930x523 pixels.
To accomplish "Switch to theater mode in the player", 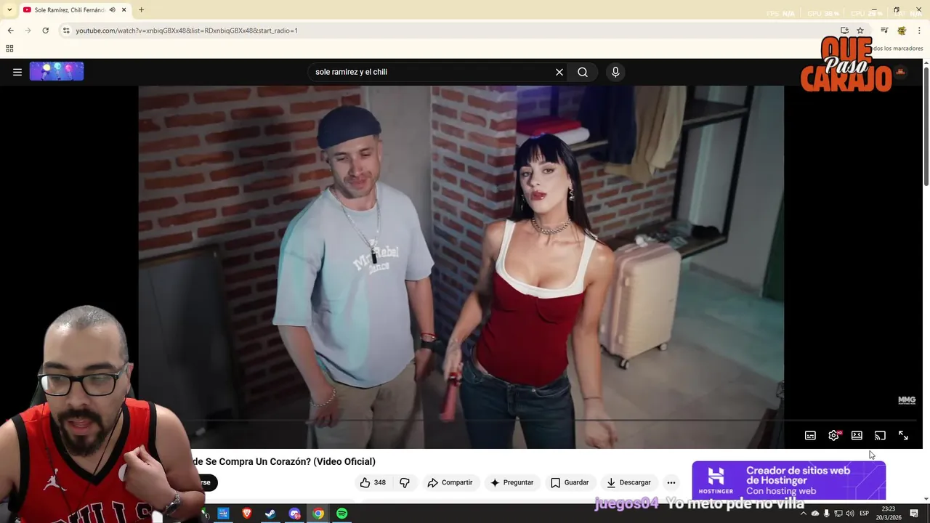I will [x=857, y=436].
